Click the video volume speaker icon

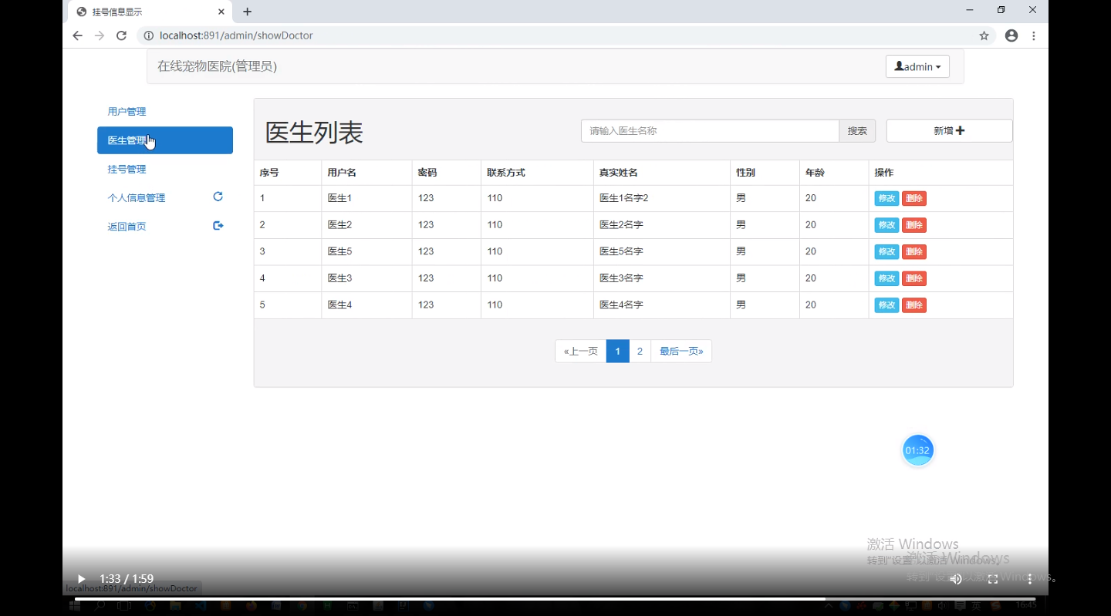tap(956, 579)
